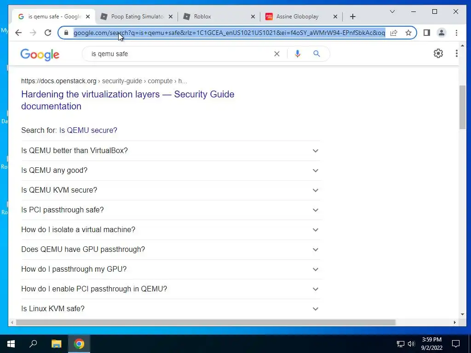The height and width of the screenshot is (353, 471).
Task: Click the address bar URL
Action: [x=229, y=33]
